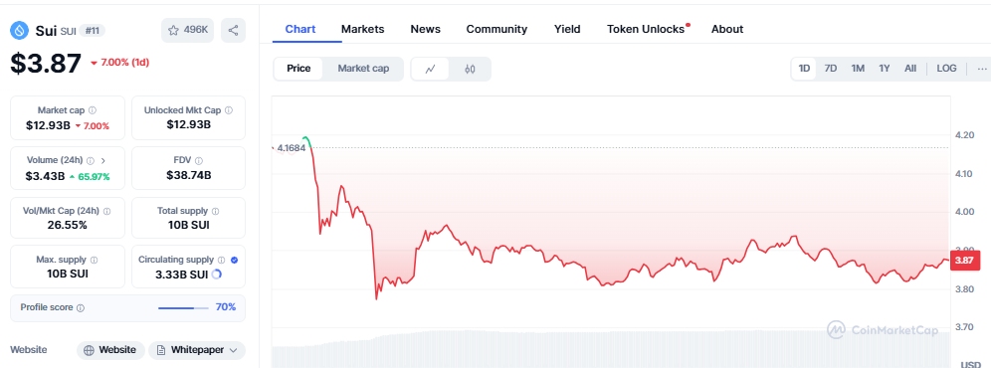Click the $3.43B volume value
991x368 pixels.
tap(45, 176)
